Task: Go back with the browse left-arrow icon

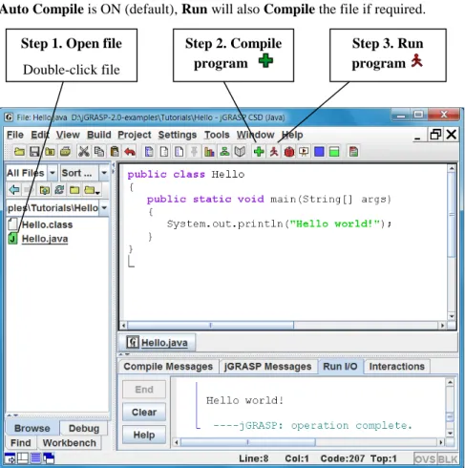Action: point(14,190)
